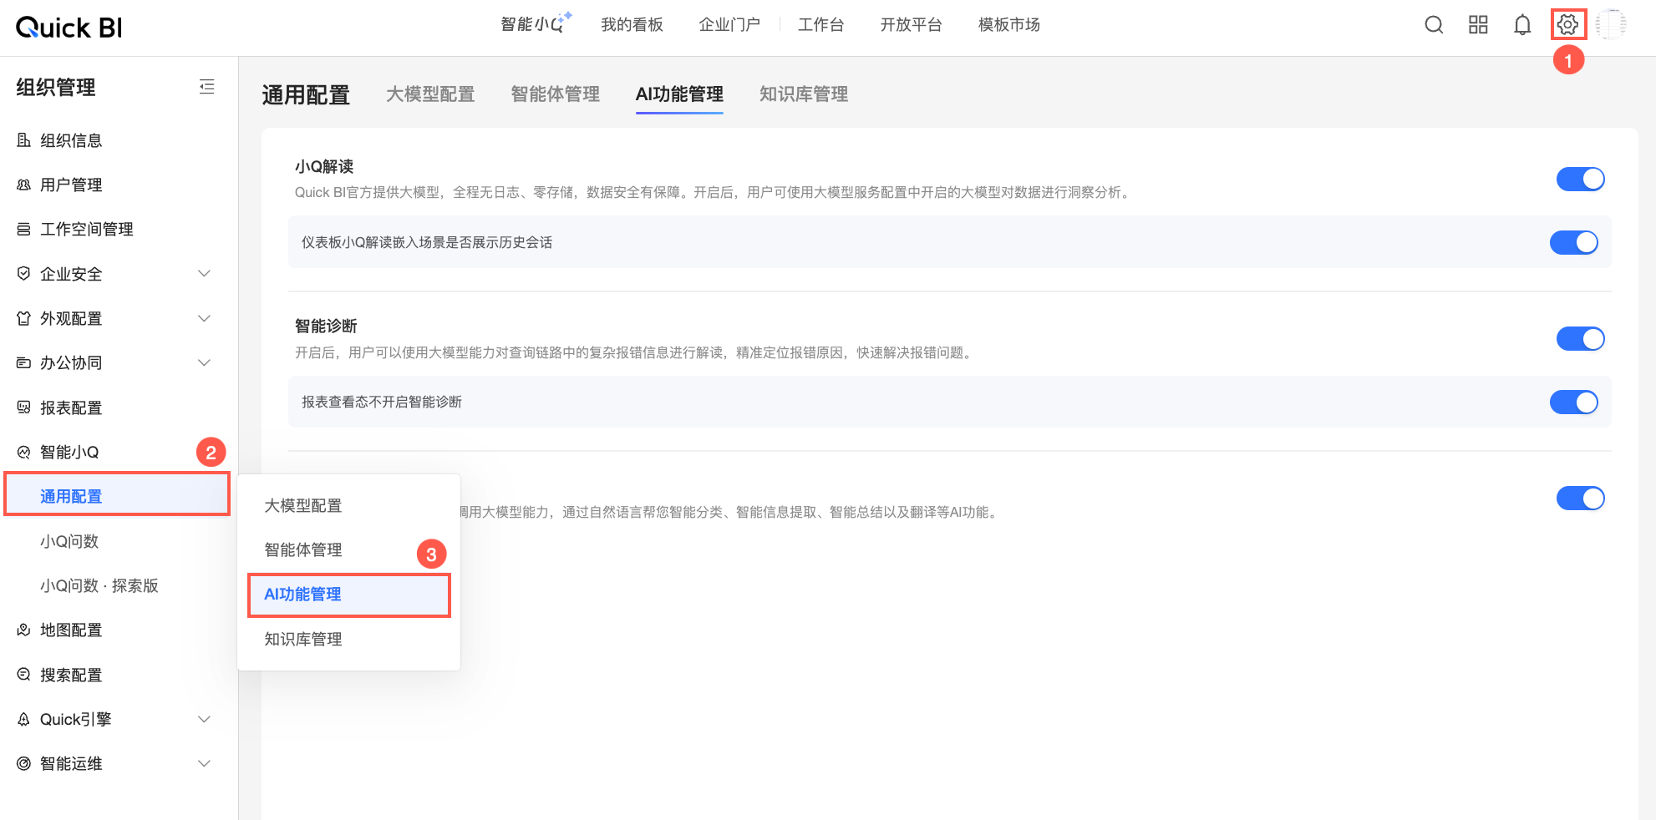Turn off the 小Q解读 switch

[1580, 180]
